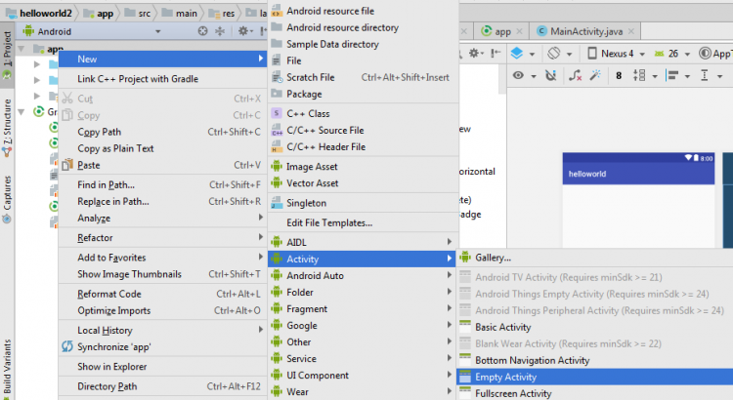Select Vector Asset menu entry

coord(312,183)
